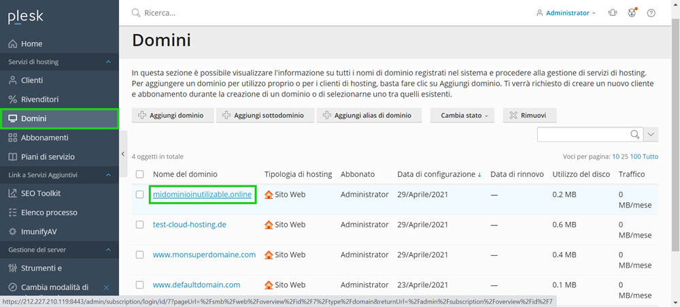
Task: Click the Aggiungi dominio button
Action: (173, 116)
